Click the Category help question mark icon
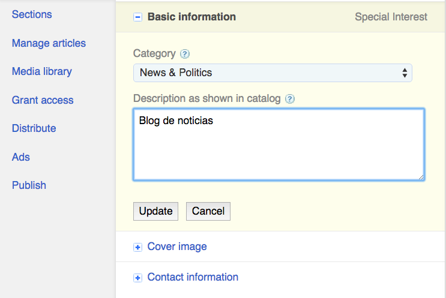Screen dimensions: 446x298 pyautogui.click(x=185, y=54)
